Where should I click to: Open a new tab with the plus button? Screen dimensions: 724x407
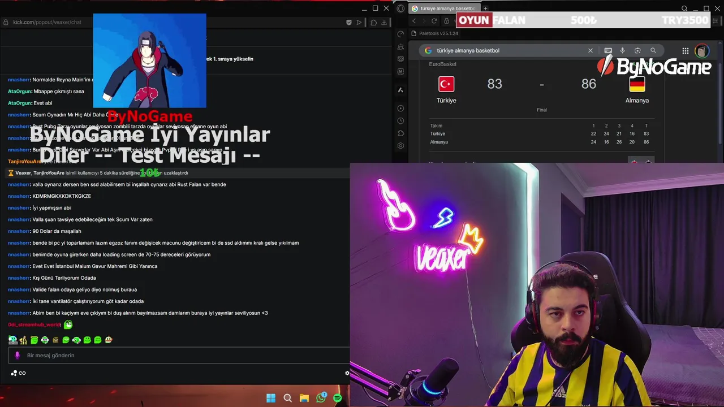[x=485, y=8]
